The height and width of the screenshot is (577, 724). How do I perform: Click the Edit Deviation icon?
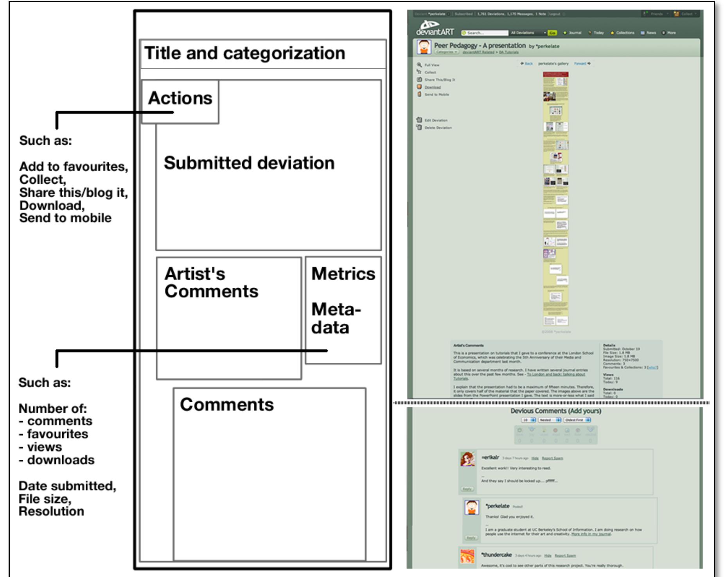[x=419, y=120]
